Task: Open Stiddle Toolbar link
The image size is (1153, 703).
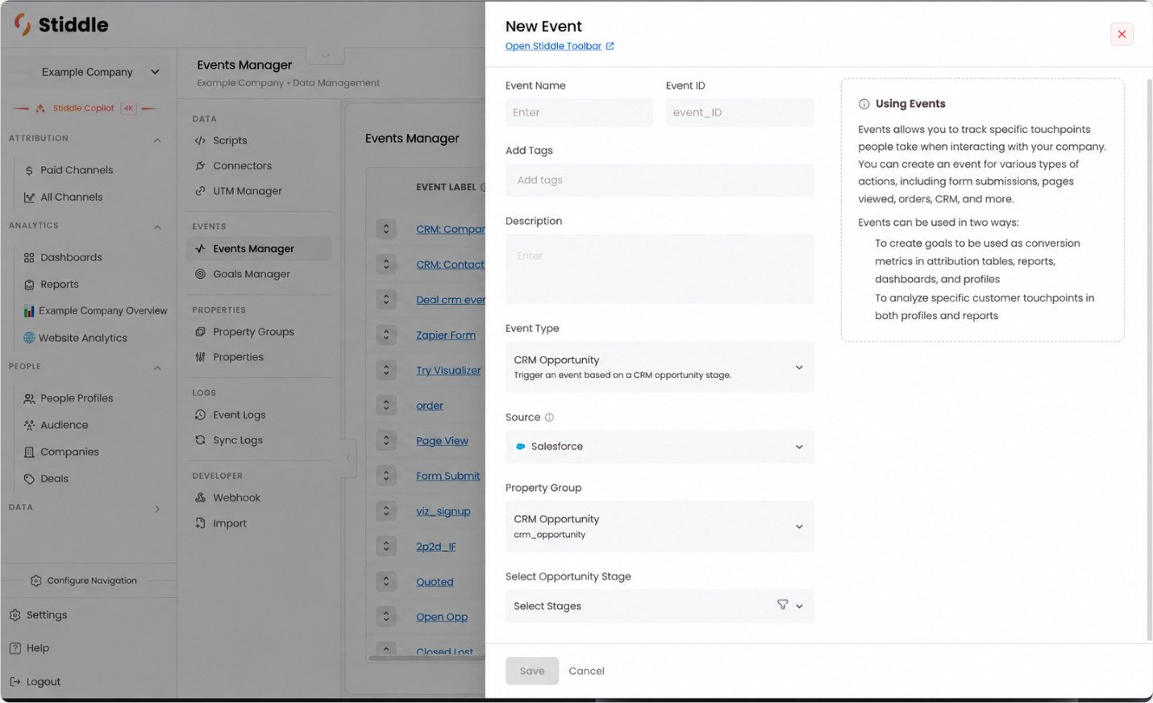Action: coord(560,46)
